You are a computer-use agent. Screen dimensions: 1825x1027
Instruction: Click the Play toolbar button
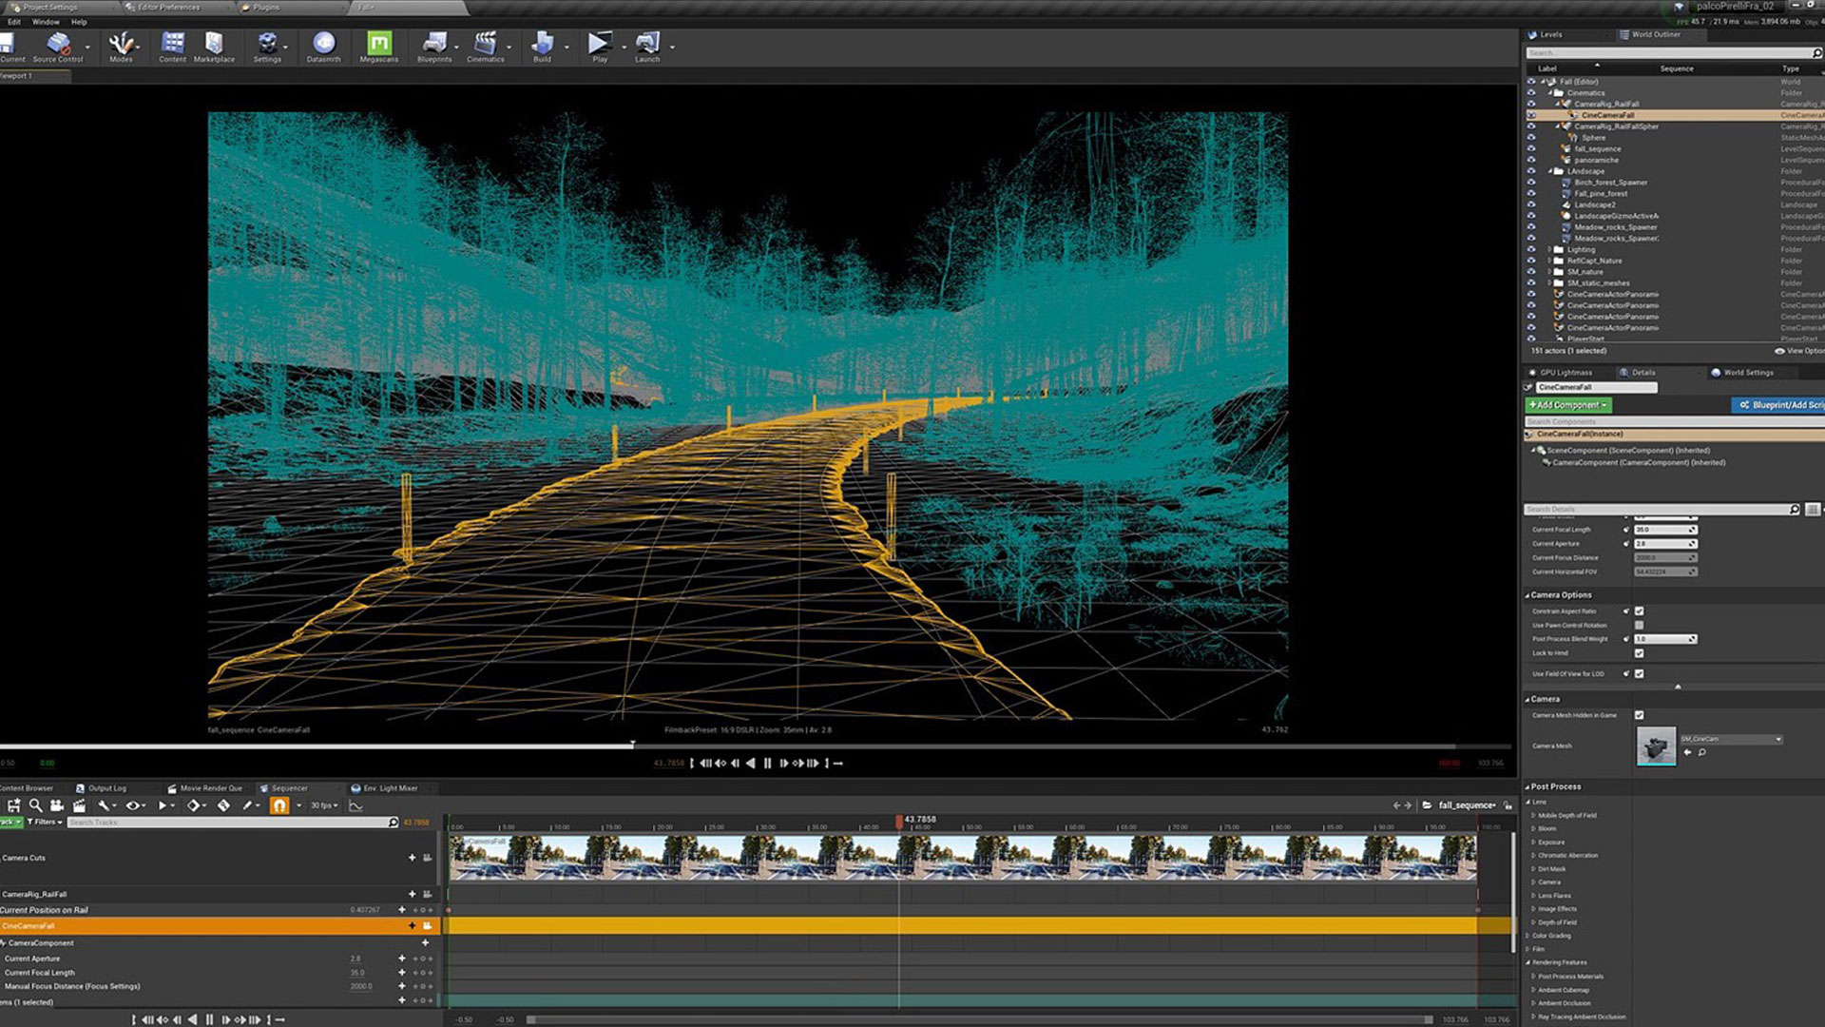(x=600, y=47)
